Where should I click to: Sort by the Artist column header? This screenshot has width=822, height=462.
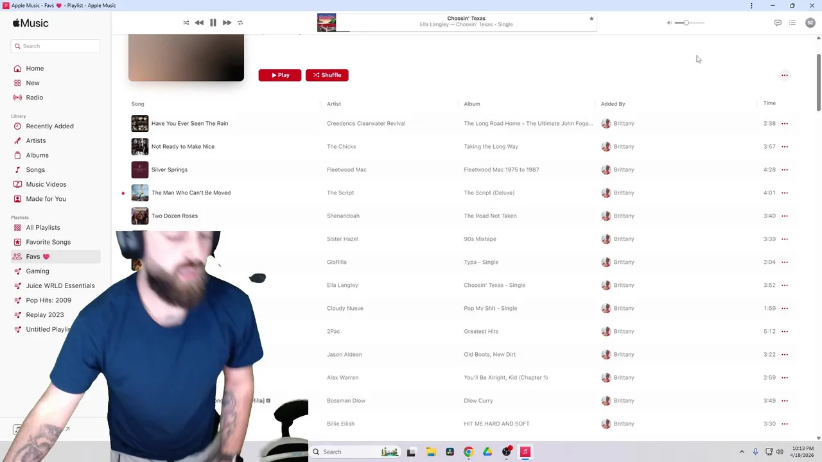(334, 104)
